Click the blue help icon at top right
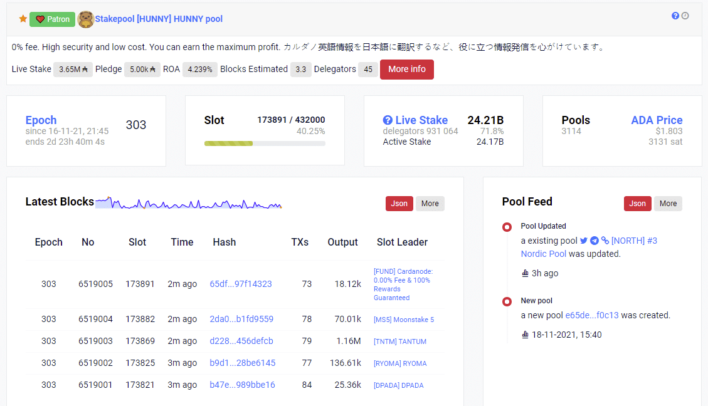This screenshot has height=406, width=708. click(675, 16)
